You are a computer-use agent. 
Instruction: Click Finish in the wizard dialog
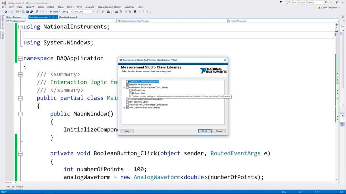click(x=205, y=131)
